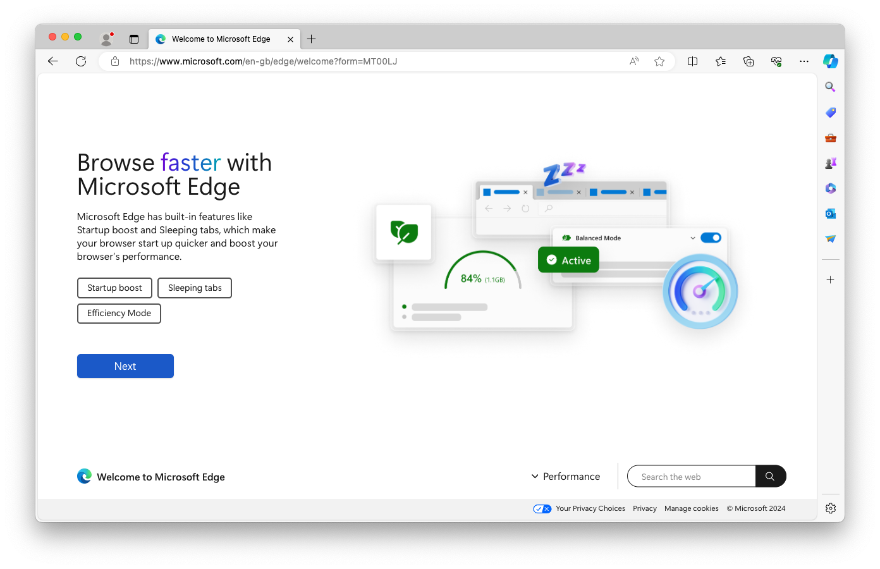Expand the Performance dropdown
The width and height of the screenshot is (880, 569).
point(565,476)
